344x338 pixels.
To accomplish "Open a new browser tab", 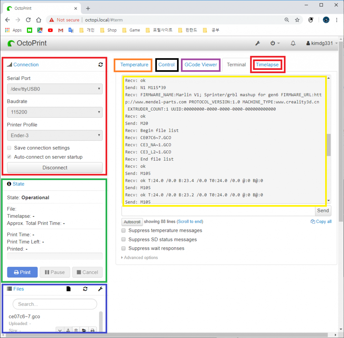I will (x=88, y=8).
